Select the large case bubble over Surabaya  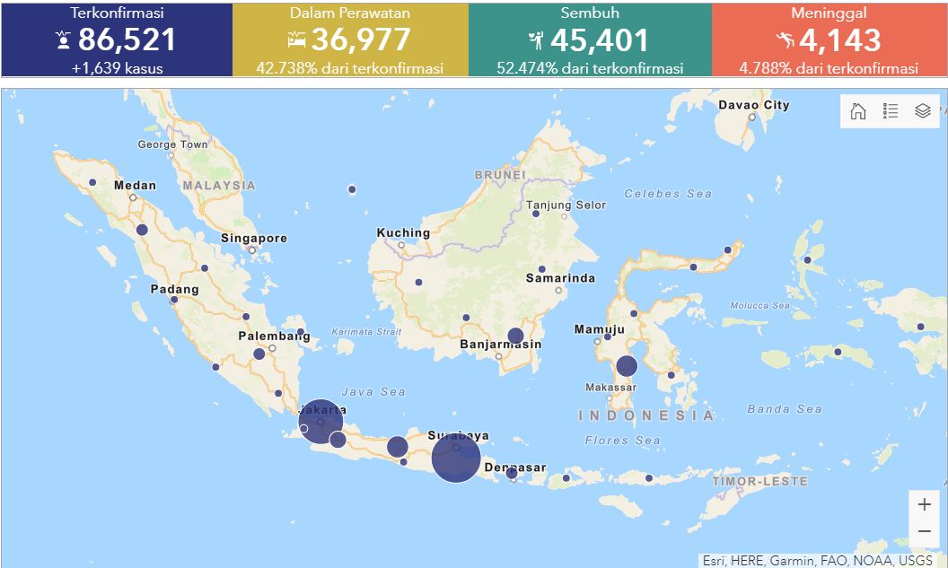[x=456, y=458]
